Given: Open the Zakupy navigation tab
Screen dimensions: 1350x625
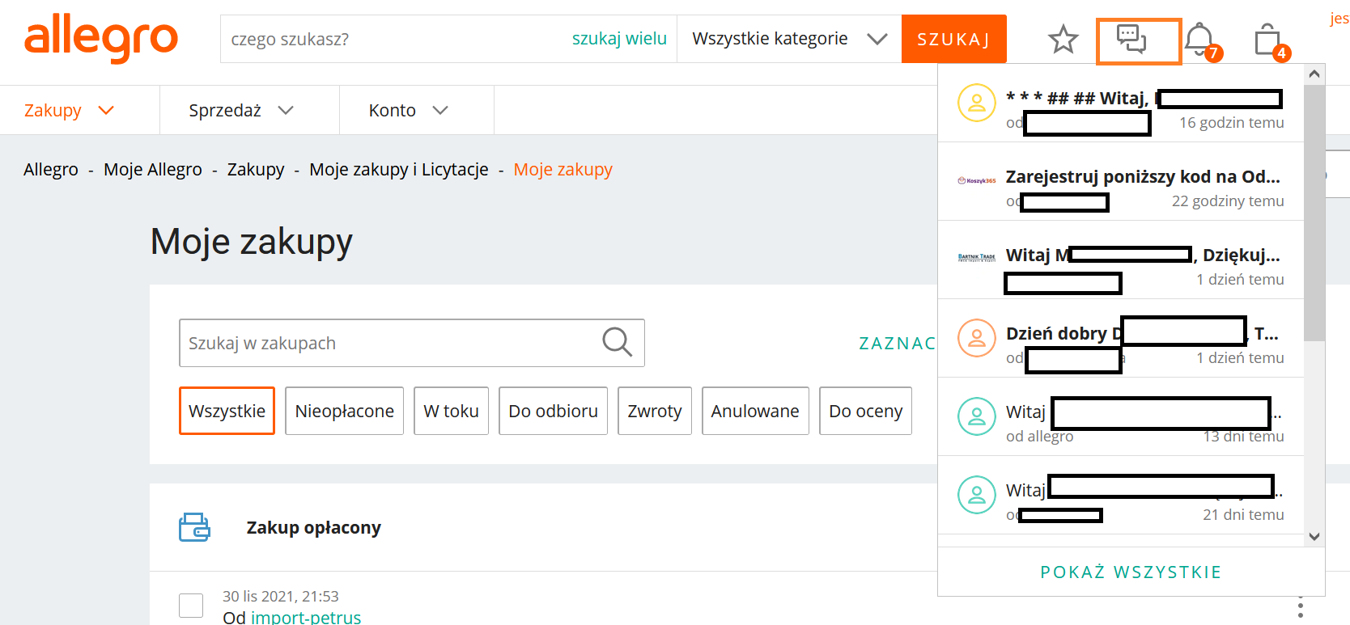Looking at the screenshot, I should pos(69,110).
